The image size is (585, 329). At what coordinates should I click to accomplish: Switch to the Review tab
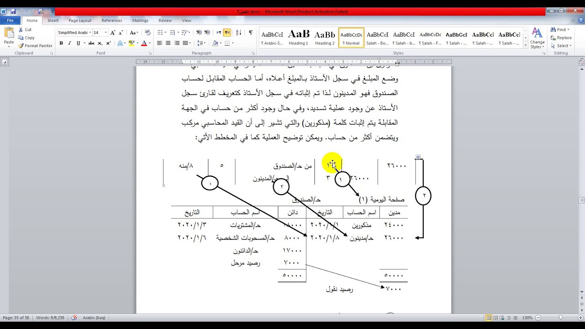165,21
